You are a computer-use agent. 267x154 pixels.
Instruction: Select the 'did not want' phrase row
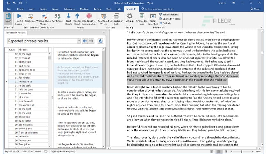[28, 125]
